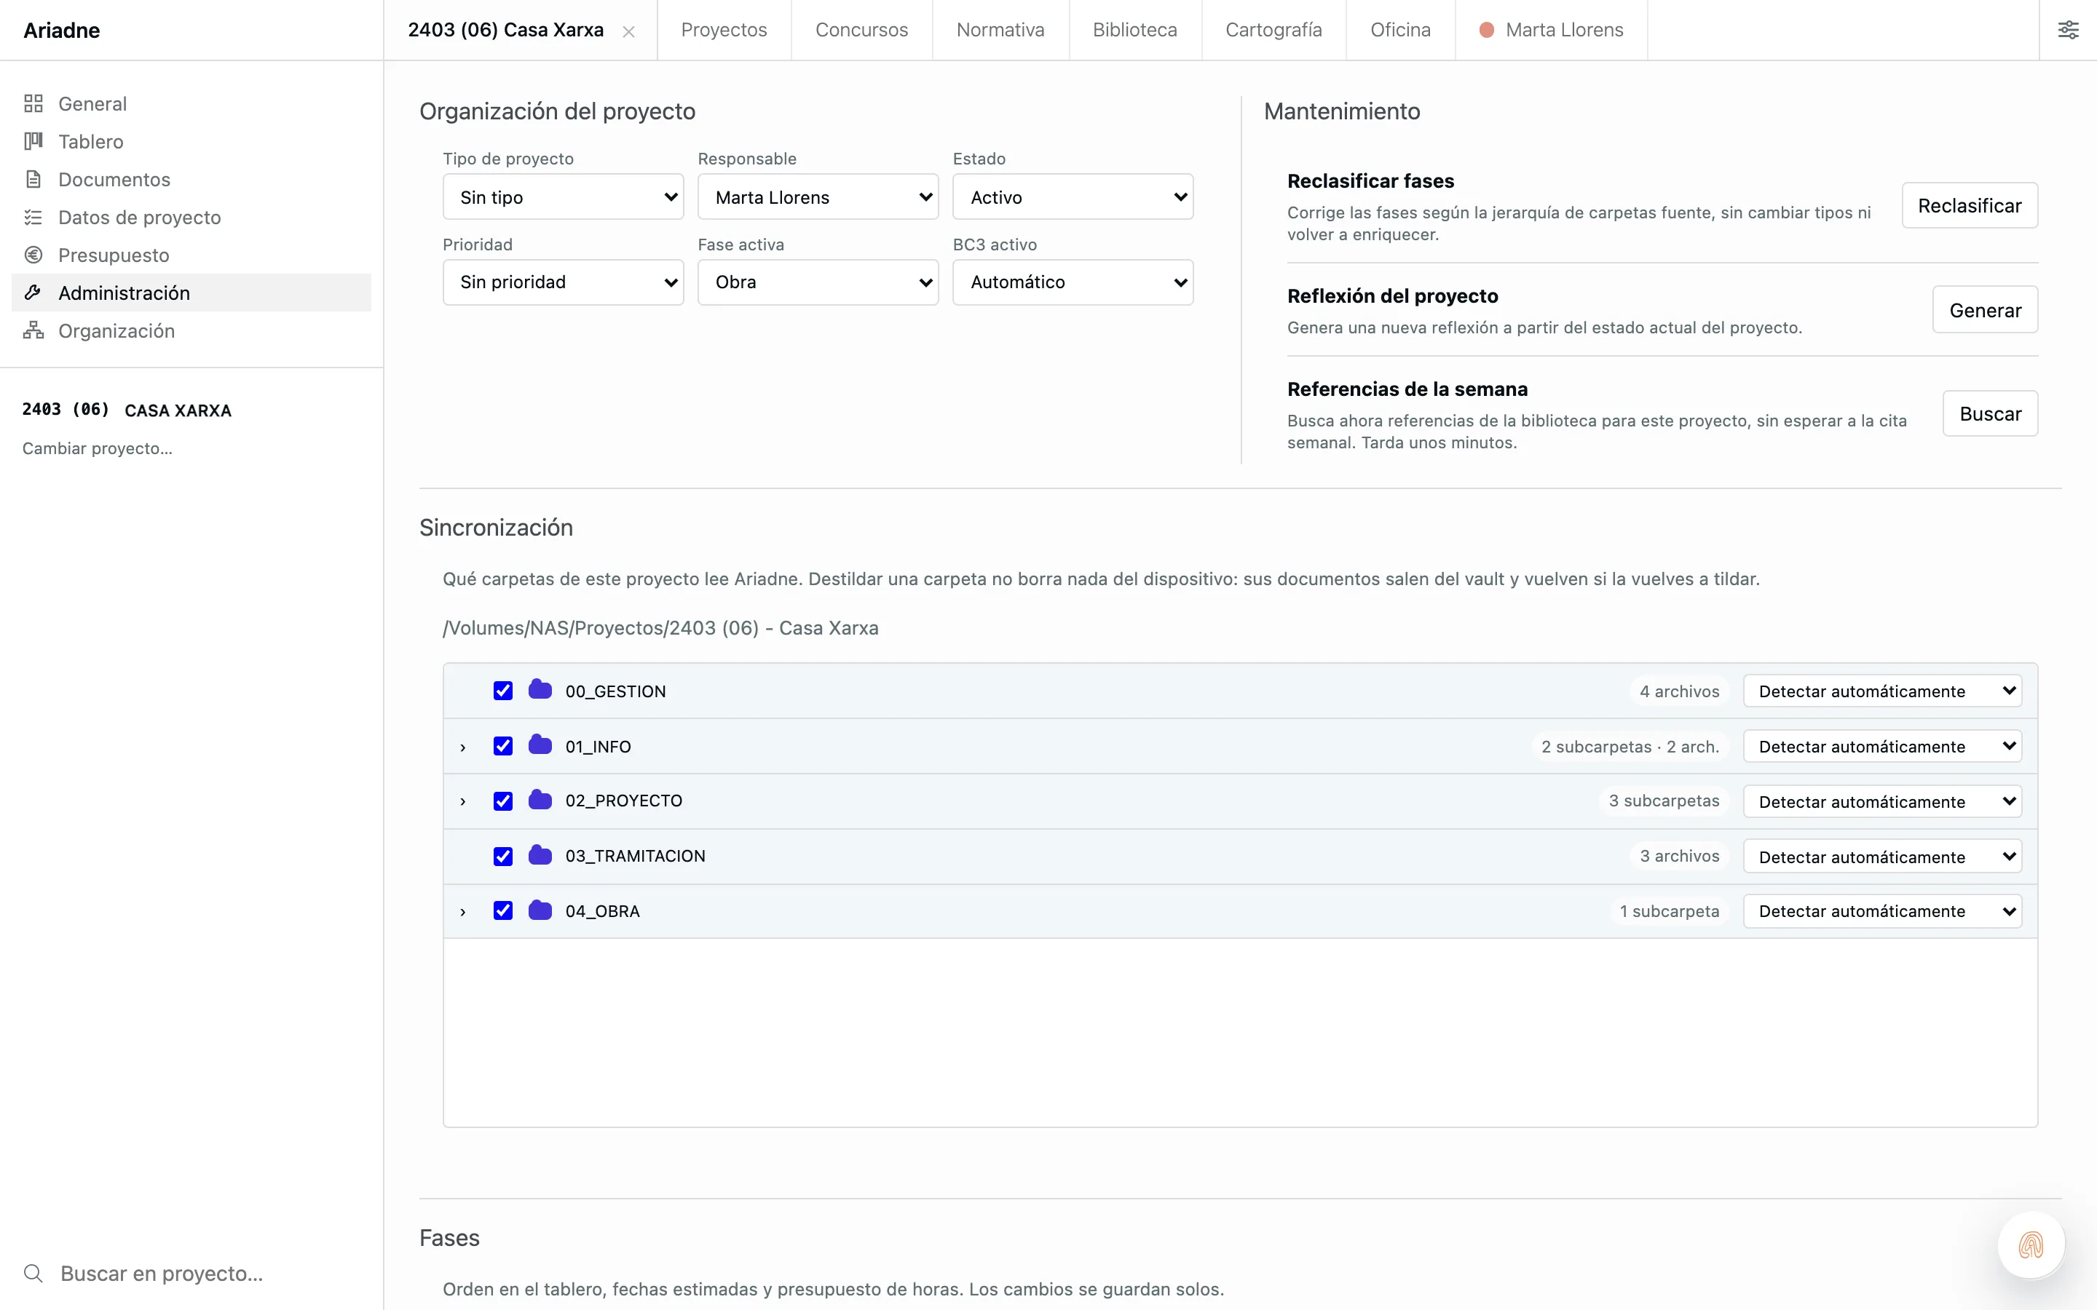Click the 00_GESTION folder icon
Image resolution: width=2097 pixels, height=1310 pixels.
(x=540, y=690)
